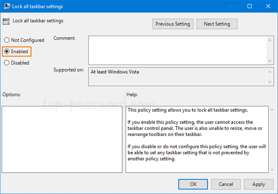Screen dimensions: 278x194
Task: Click the Supported on scroll down arrow
Action: coord(270,82)
